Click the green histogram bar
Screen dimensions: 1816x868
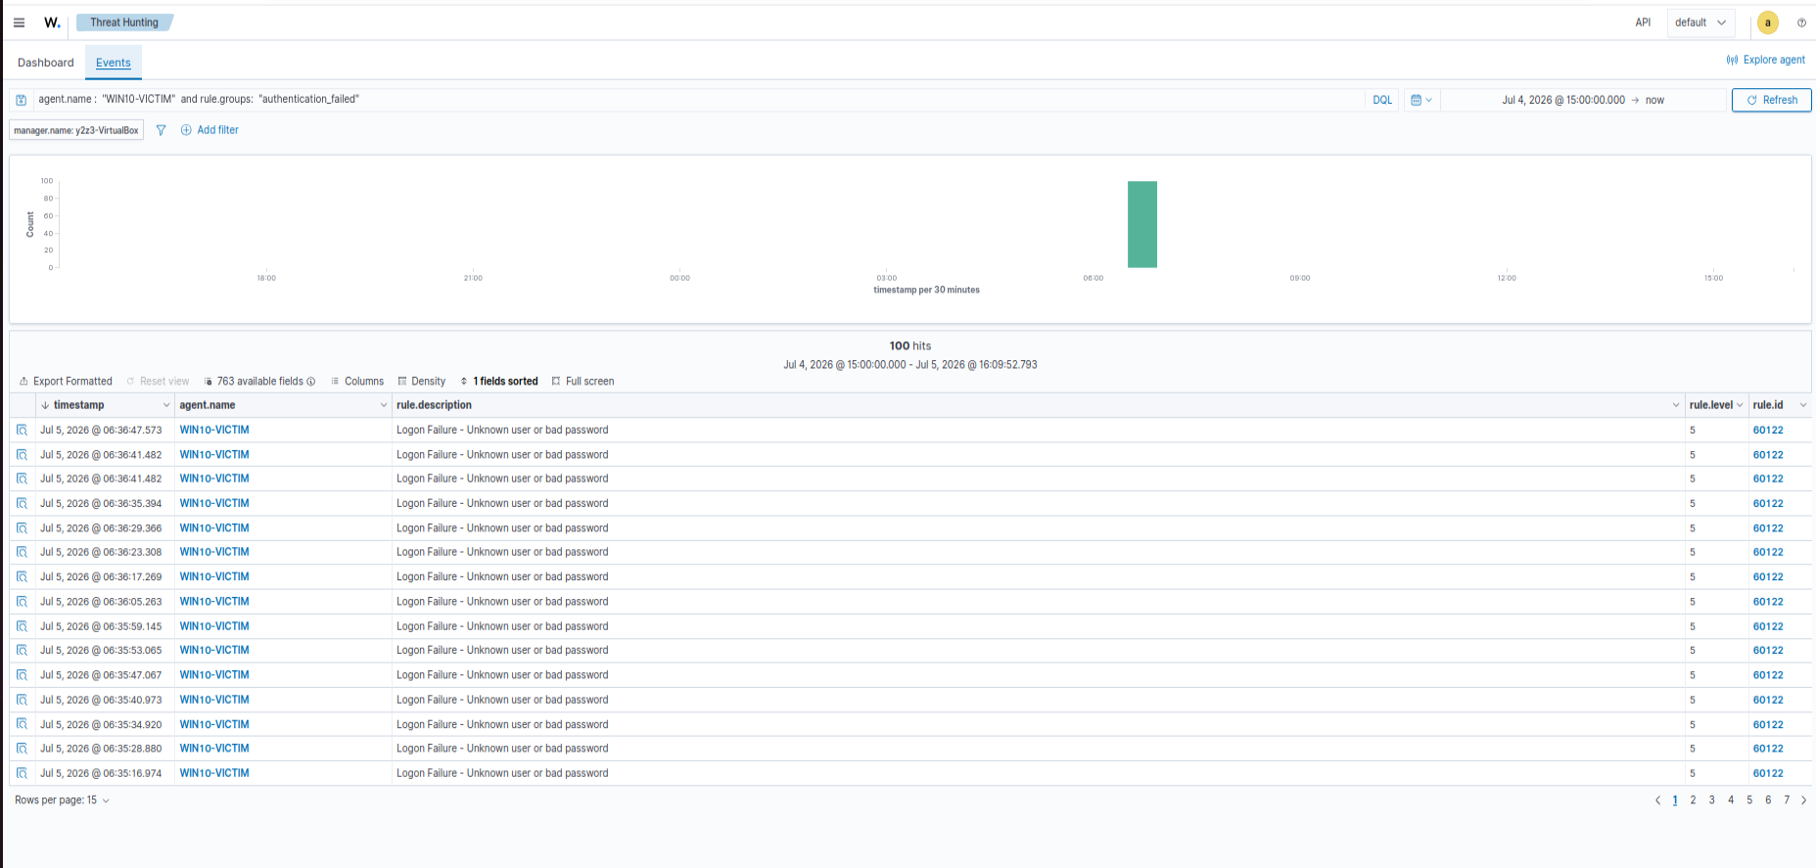pos(1141,224)
